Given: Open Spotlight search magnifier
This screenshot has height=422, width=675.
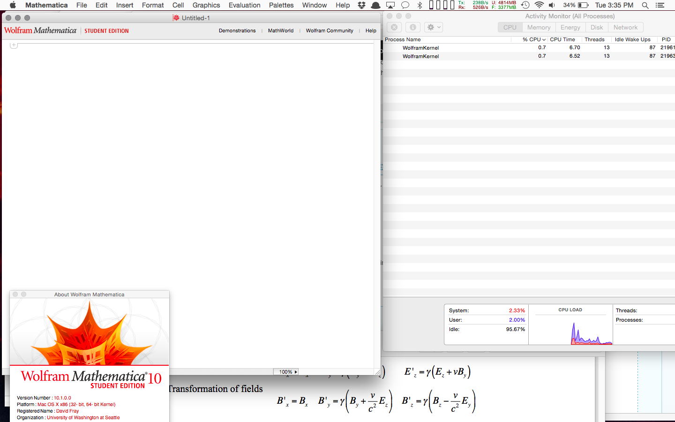Looking at the screenshot, I should coord(645,5).
